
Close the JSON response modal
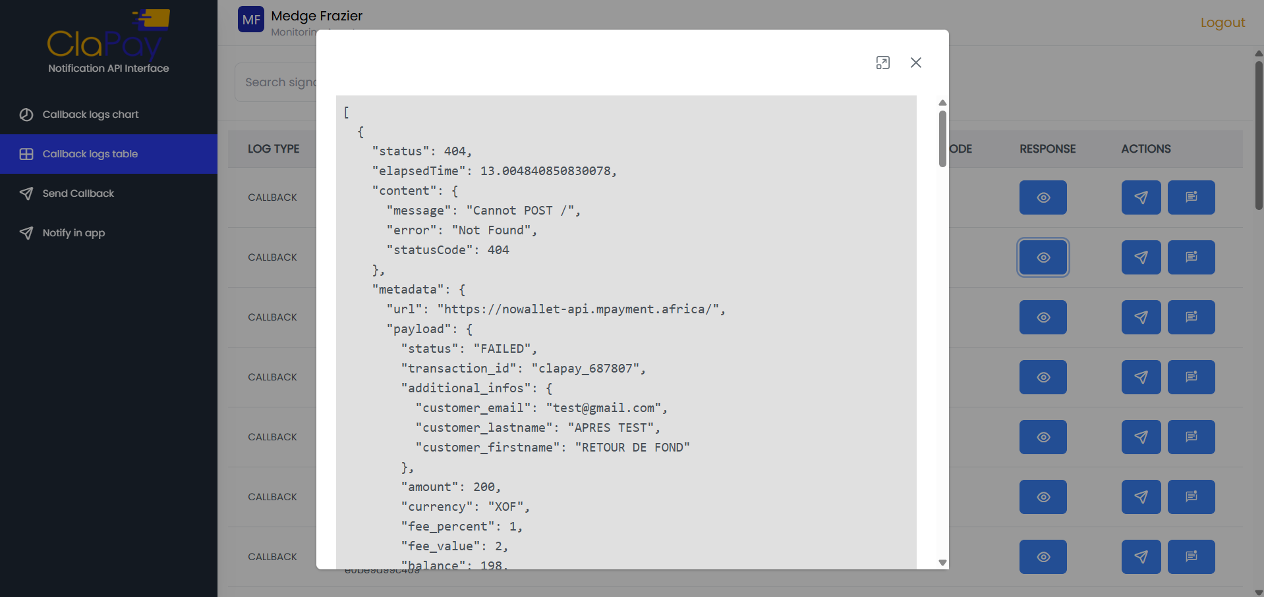[915, 63]
